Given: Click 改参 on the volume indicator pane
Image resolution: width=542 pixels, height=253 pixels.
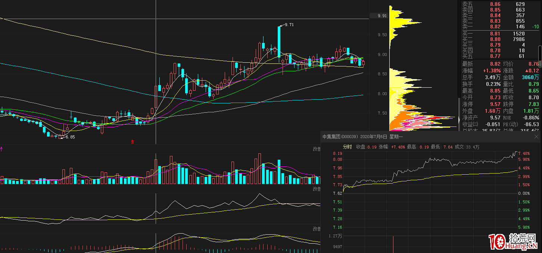Looking at the screenshot, I should 317,149.
